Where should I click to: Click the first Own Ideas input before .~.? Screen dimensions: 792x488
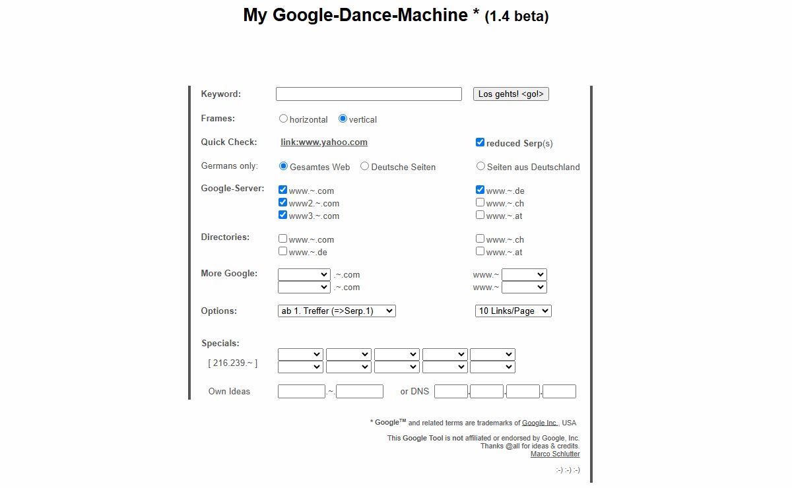click(x=302, y=391)
